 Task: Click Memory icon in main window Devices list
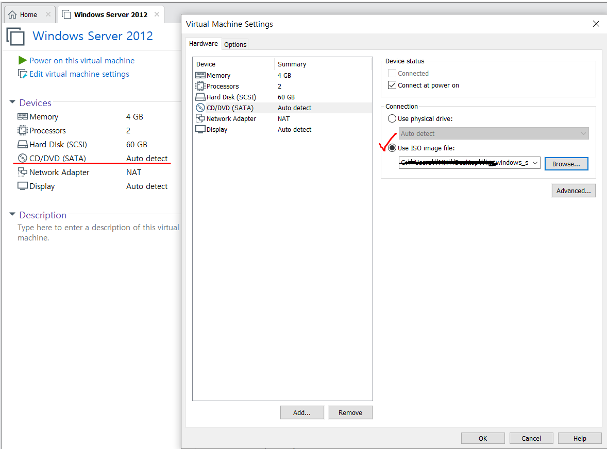tap(23, 116)
